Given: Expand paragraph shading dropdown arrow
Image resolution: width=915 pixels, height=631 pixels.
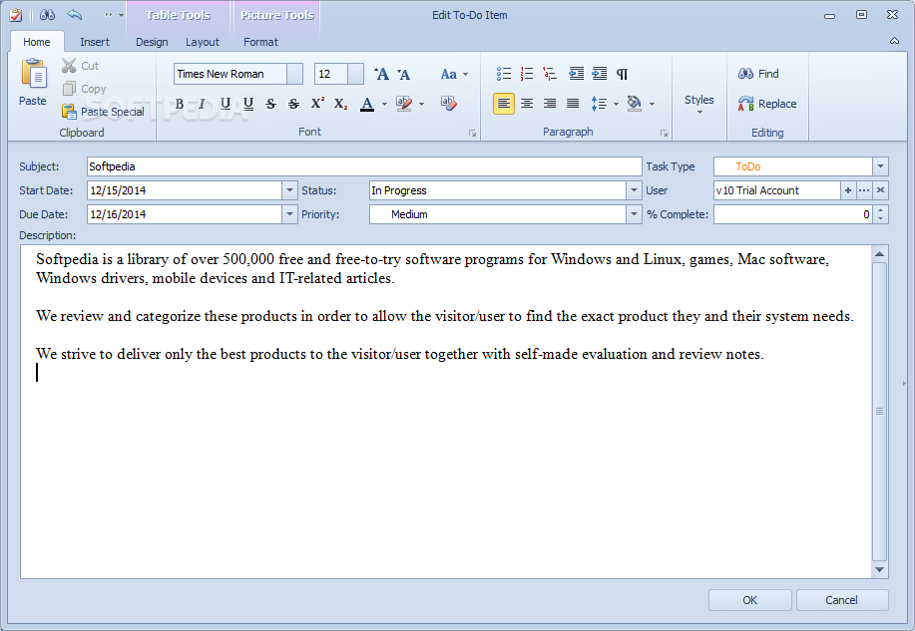Looking at the screenshot, I should click(x=652, y=105).
